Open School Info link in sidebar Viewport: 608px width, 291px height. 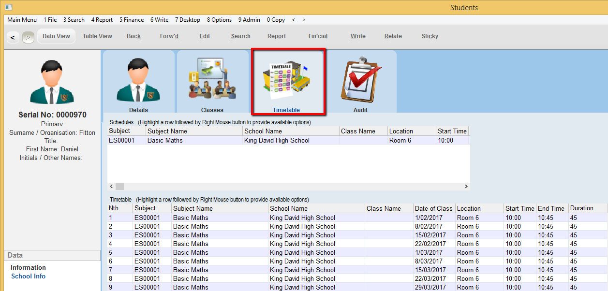29,276
